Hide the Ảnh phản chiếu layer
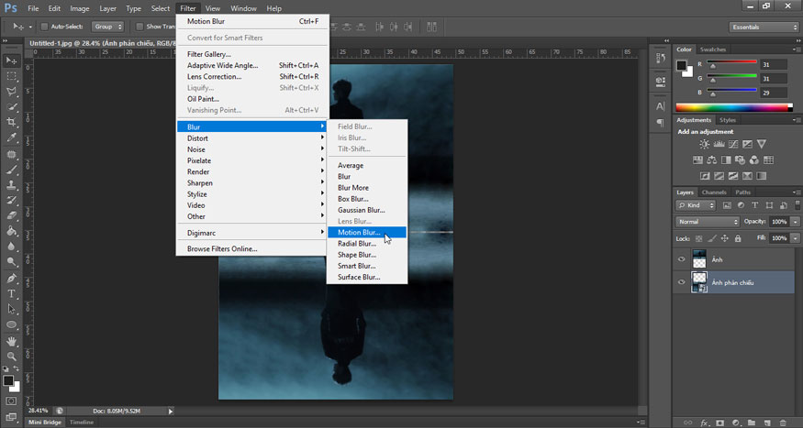The height and width of the screenshot is (428, 803). (x=681, y=281)
